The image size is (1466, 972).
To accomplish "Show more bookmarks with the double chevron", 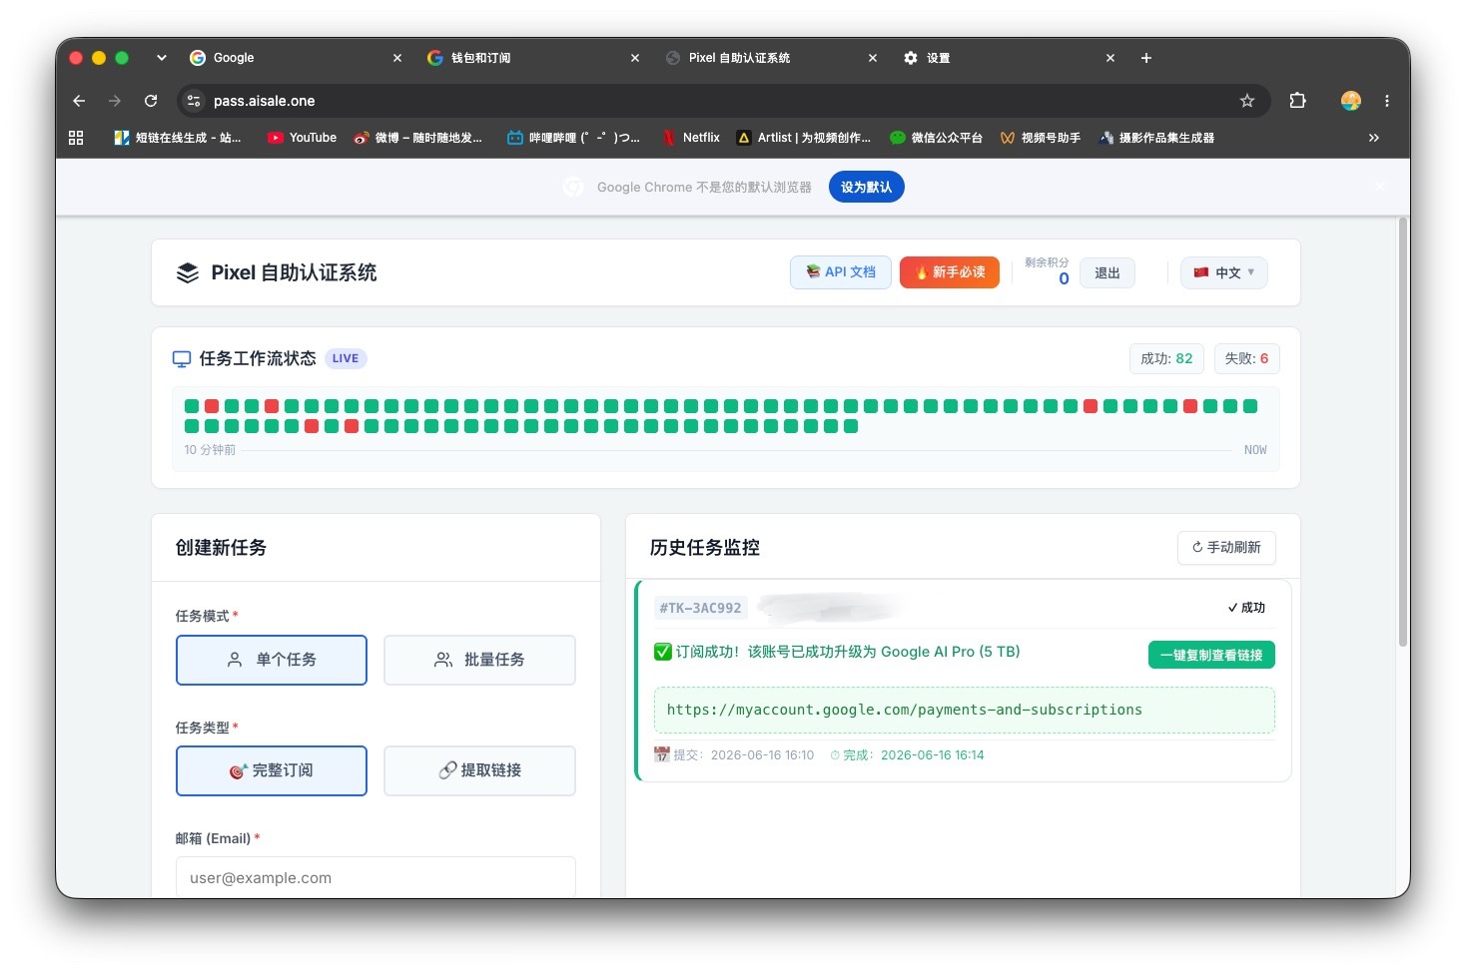I will 1374,138.
